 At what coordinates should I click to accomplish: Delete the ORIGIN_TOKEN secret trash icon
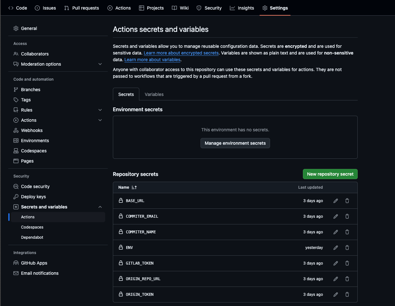(x=347, y=295)
